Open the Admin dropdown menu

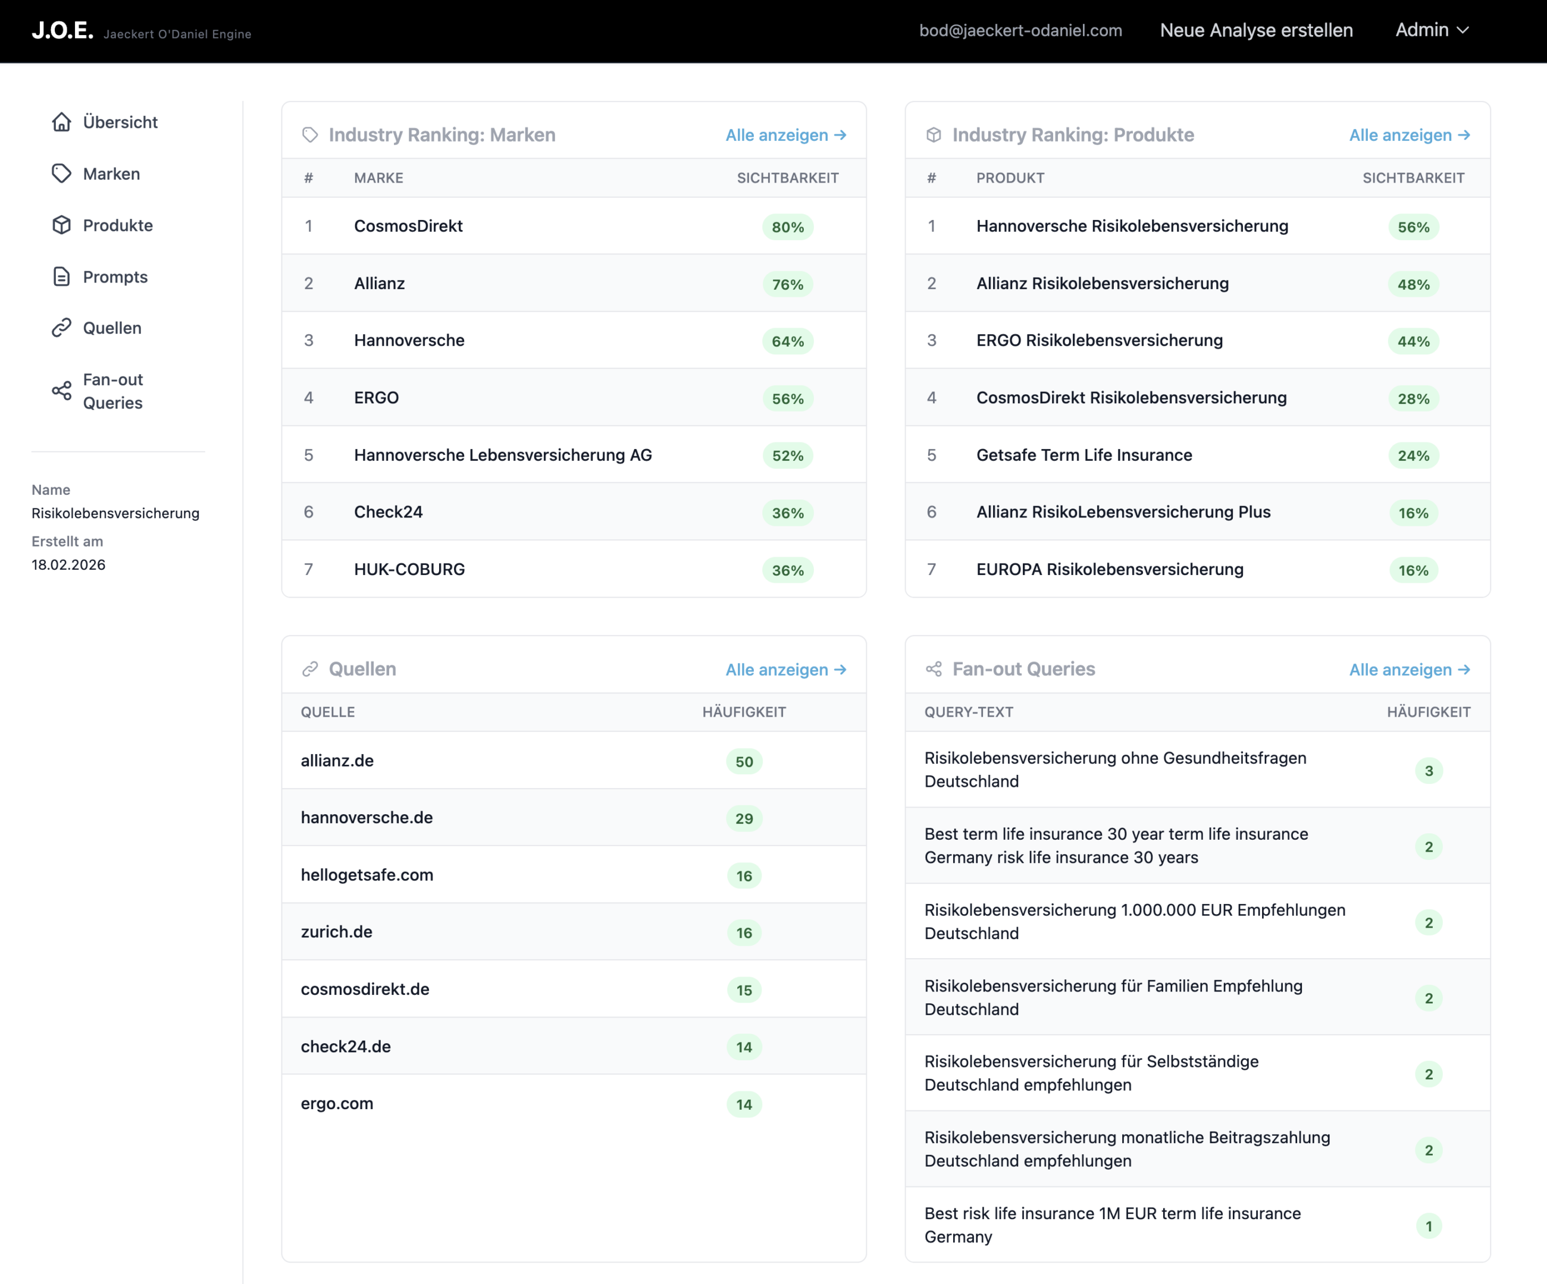pos(1432,30)
